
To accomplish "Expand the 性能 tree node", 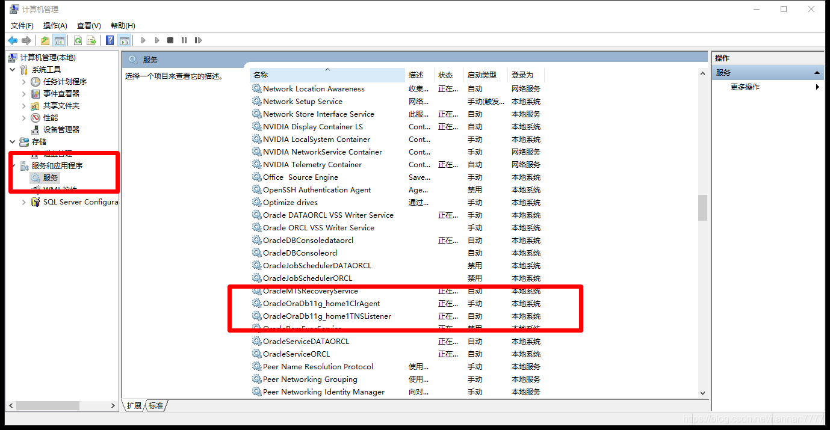I will [24, 117].
